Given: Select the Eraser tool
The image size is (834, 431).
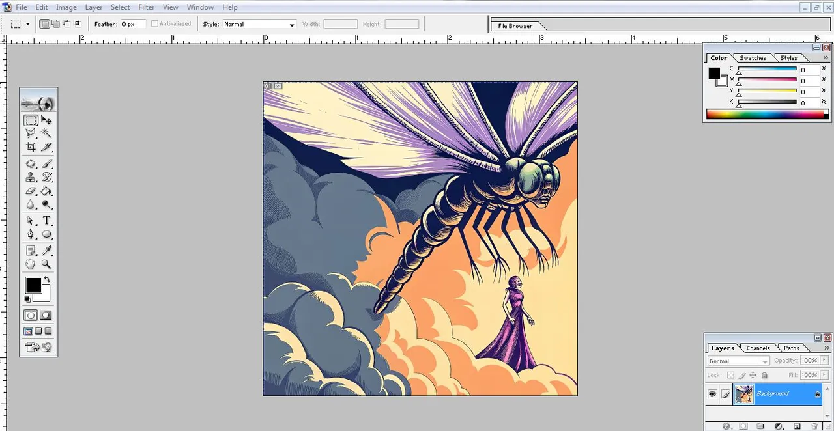Looking at the screenshot, I should tap(31, 191).
